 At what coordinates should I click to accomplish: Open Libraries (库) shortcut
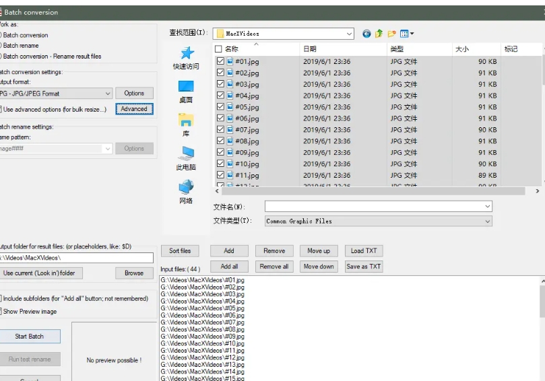pyautogui.click(x=186, y=125)
